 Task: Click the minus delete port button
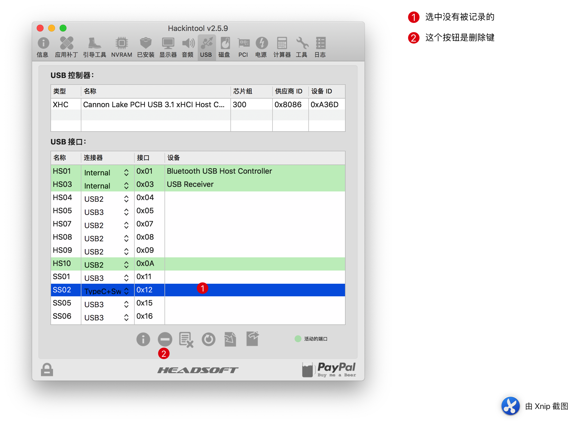click(165, 340)
